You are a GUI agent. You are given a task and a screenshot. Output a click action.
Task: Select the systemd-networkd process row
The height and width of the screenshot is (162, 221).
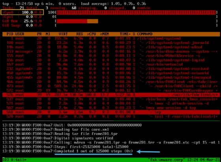pyautogui.click(x=111, y=73)
